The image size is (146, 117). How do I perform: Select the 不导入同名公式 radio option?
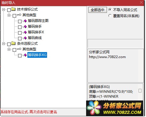(x=110, y=10)
